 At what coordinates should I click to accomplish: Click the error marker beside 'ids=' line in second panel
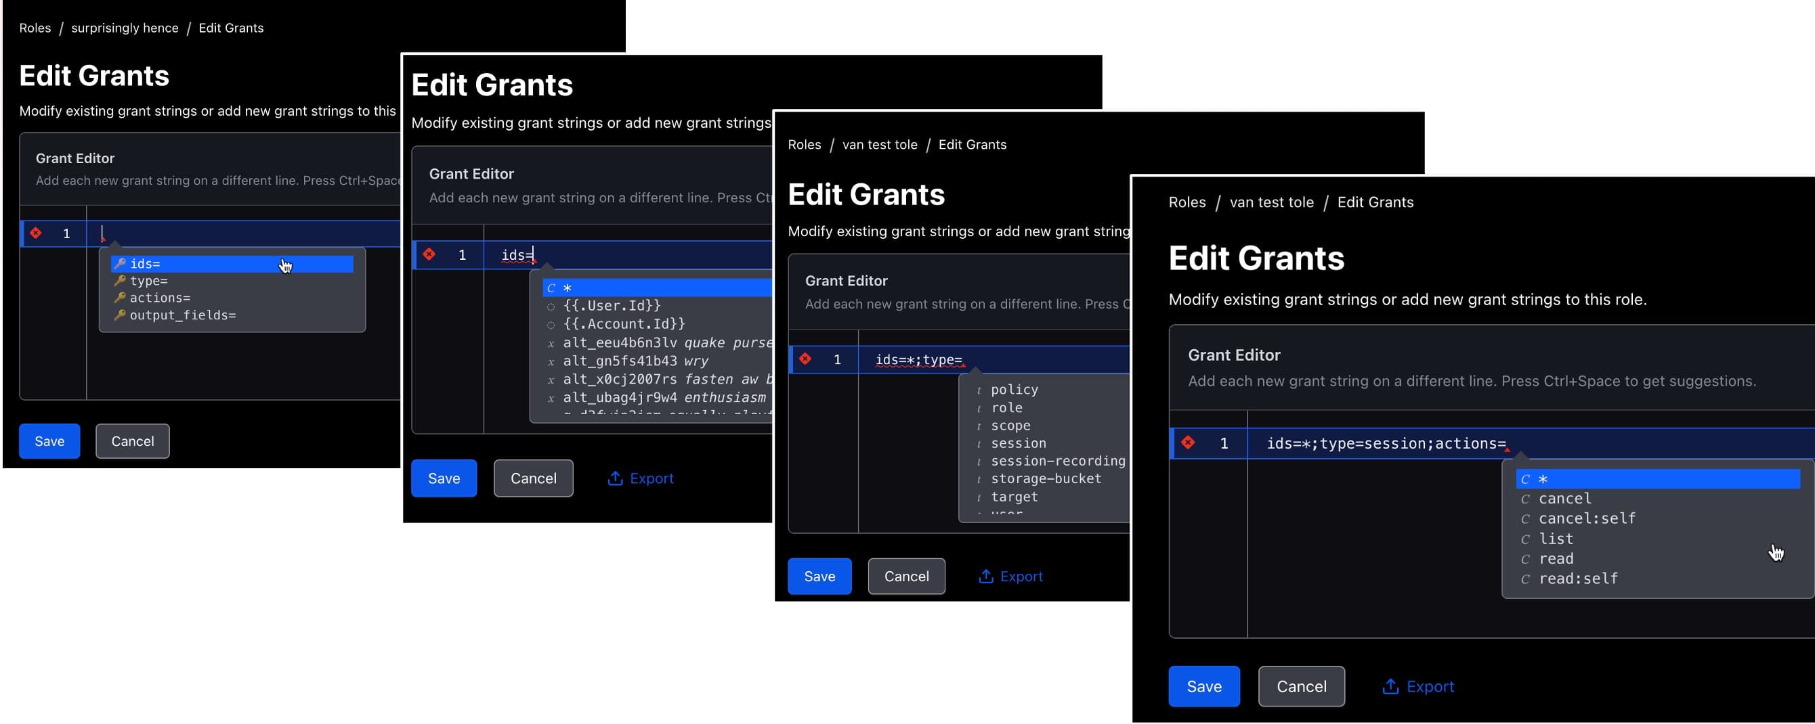(x=429, y=254)
